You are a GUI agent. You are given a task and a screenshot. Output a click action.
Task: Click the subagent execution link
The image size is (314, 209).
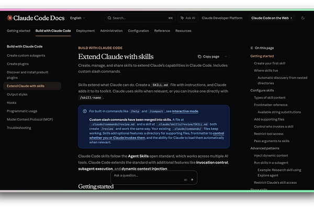pyautogui.click(x=95, y=169)
